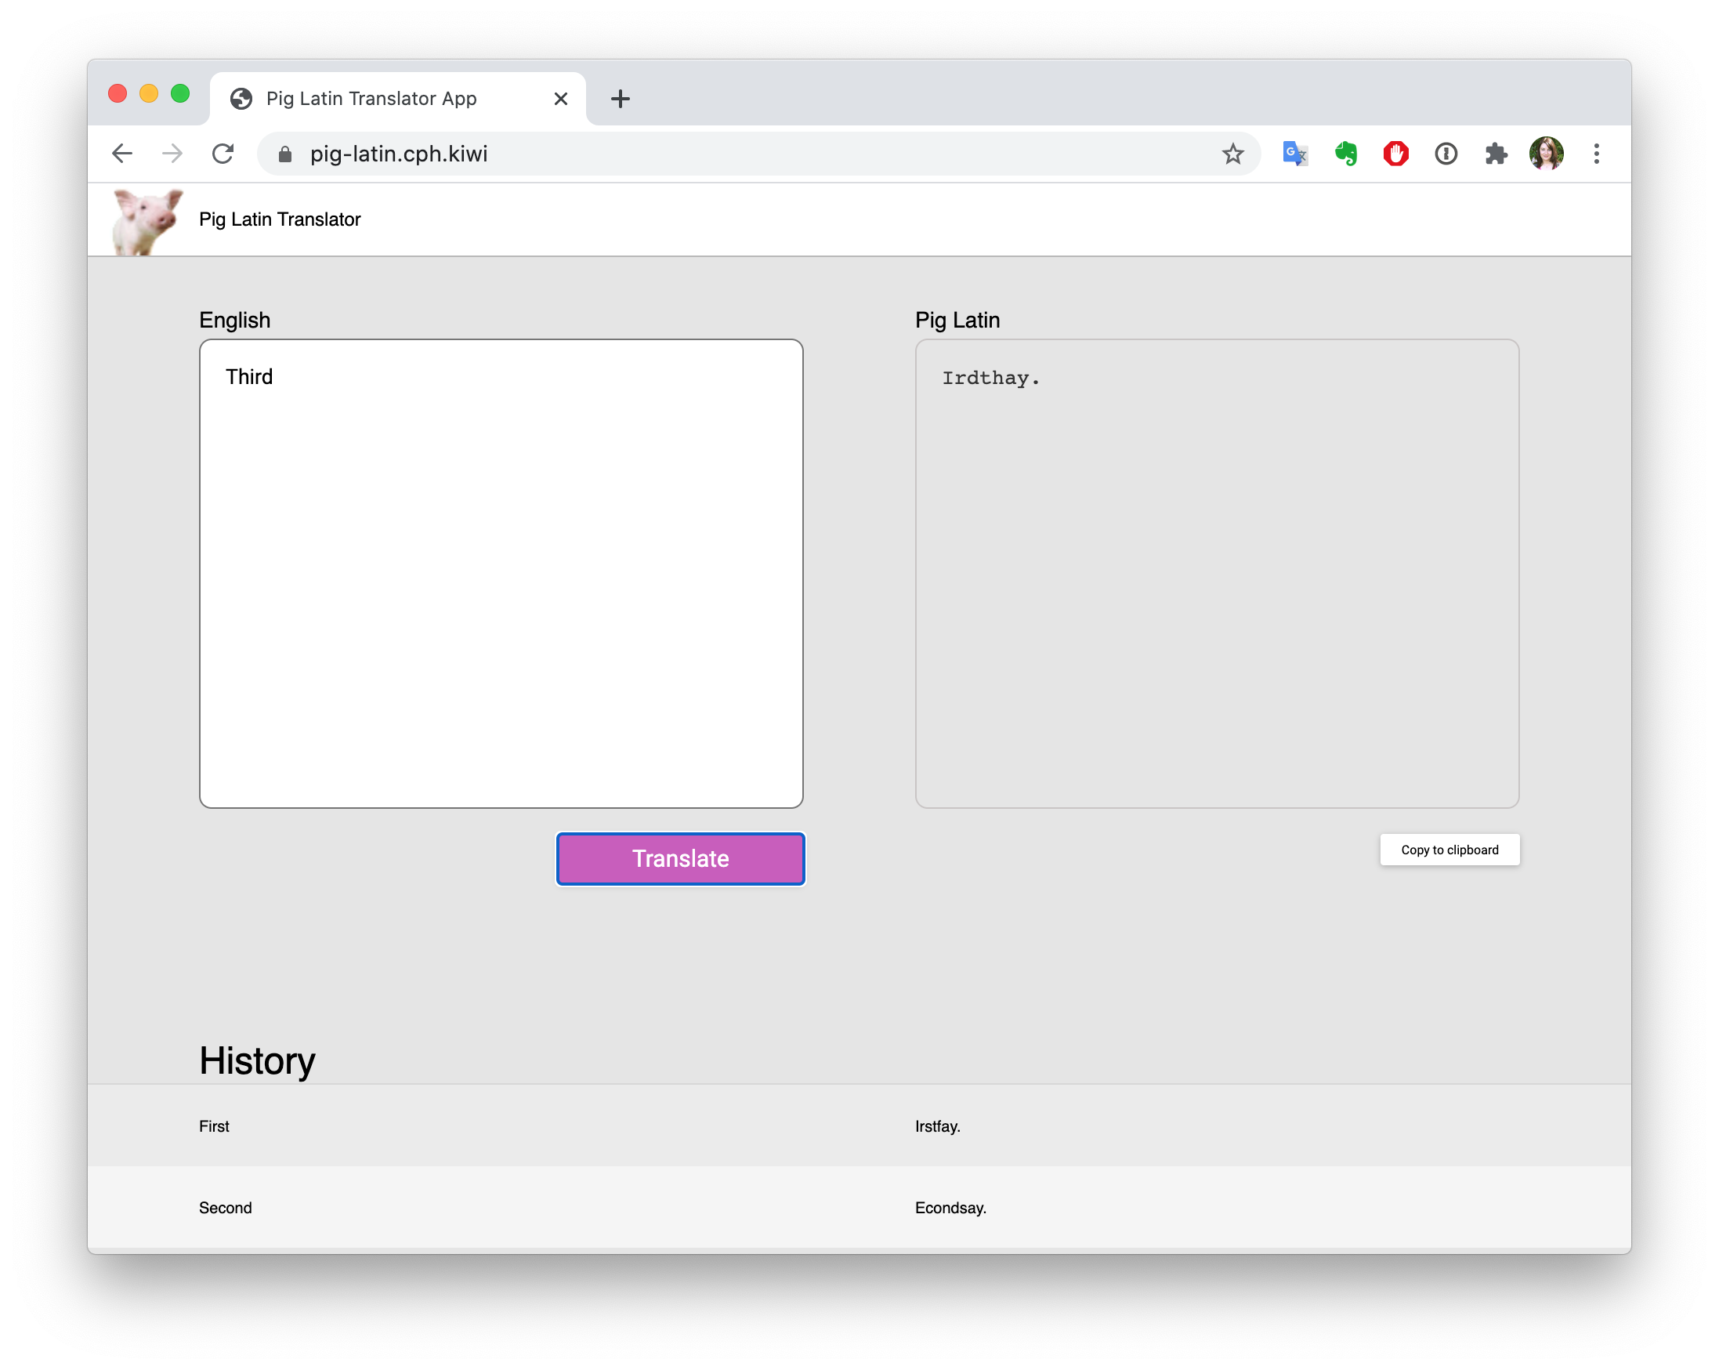This screenshot has width=1719, height=1370.
Task: Click Copy to clipboard button
Action: click(1449, 850)
